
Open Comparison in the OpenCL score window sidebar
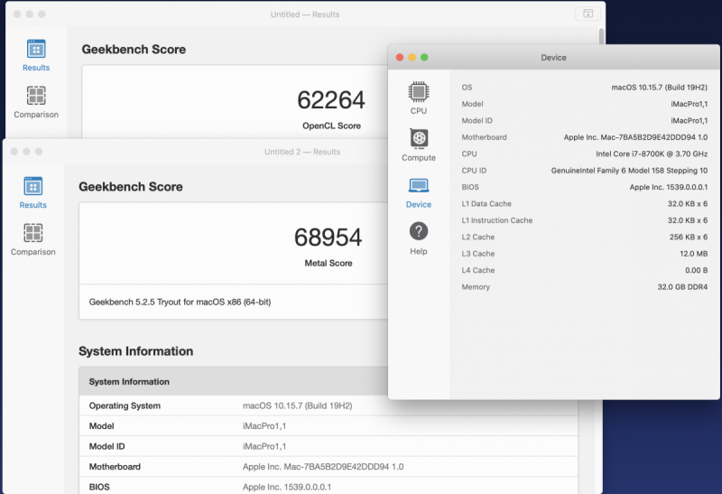36,103
